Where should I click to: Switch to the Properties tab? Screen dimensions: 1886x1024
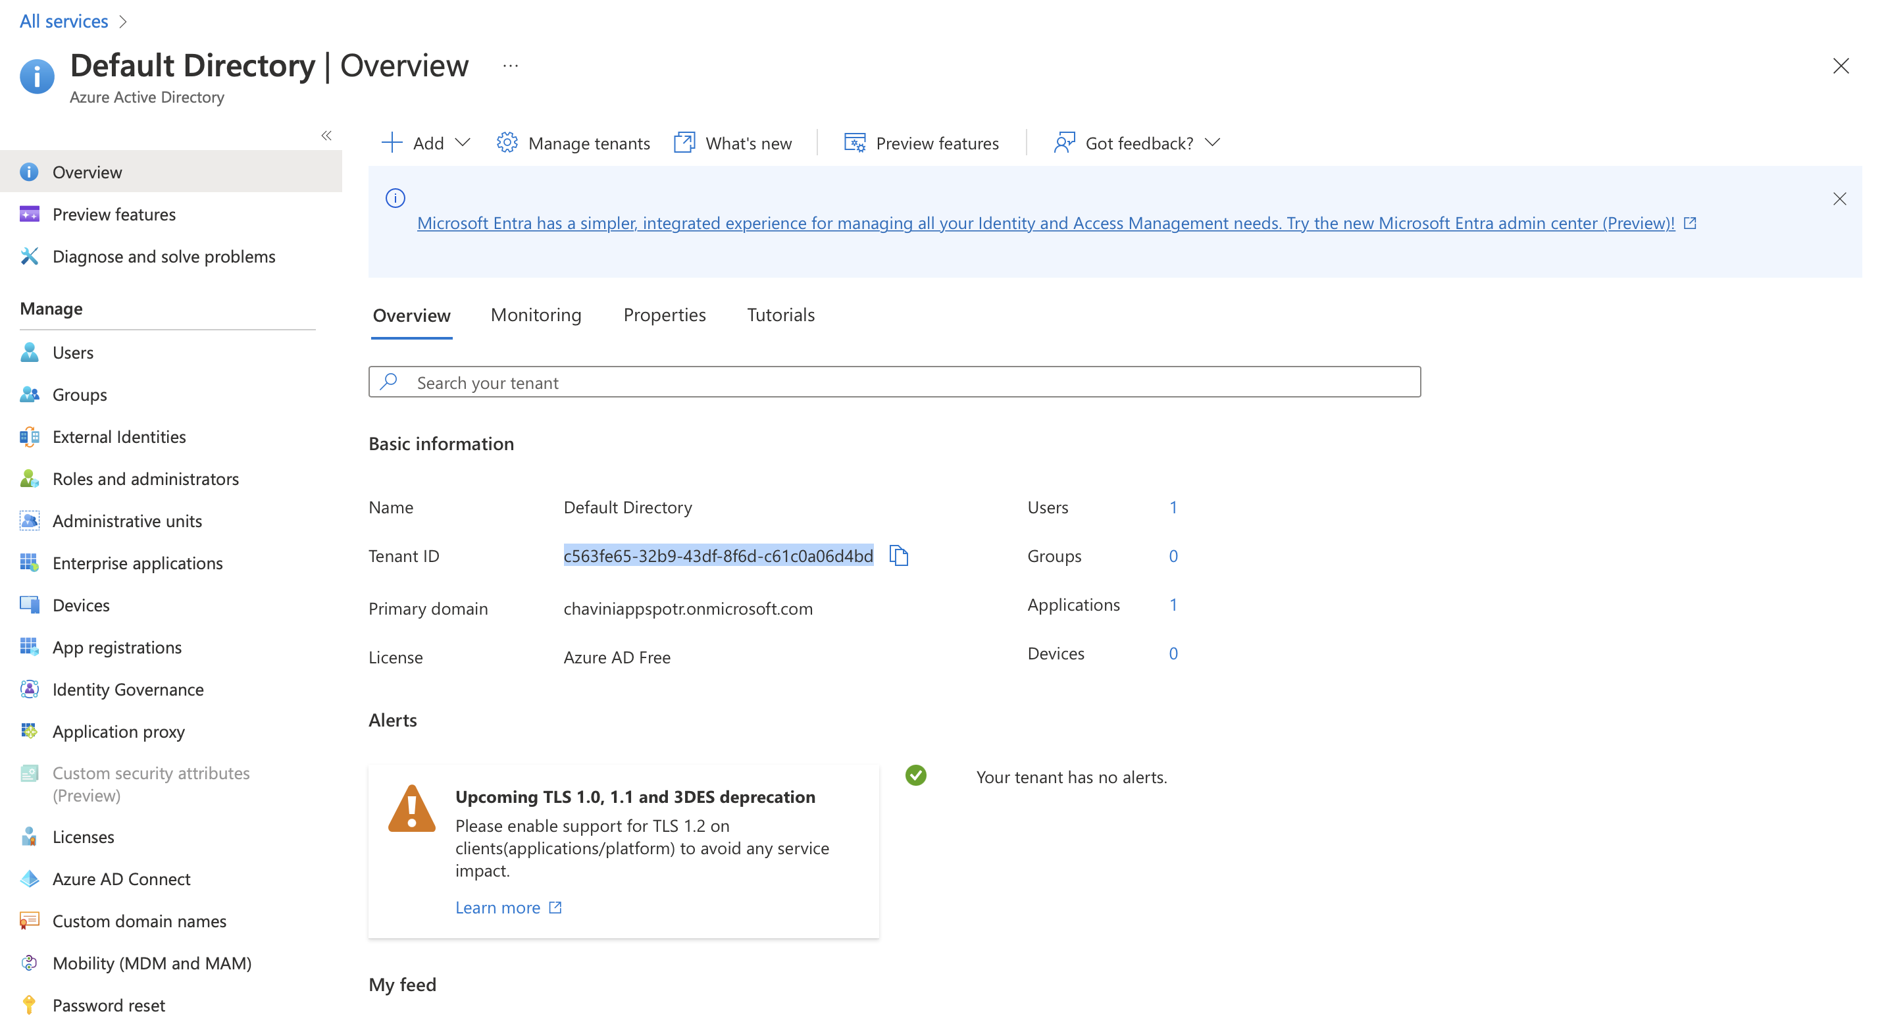pyautogui.click(x=664, y=315)
